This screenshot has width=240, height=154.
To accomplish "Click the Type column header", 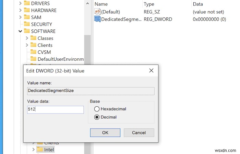I will pos(149,4).
